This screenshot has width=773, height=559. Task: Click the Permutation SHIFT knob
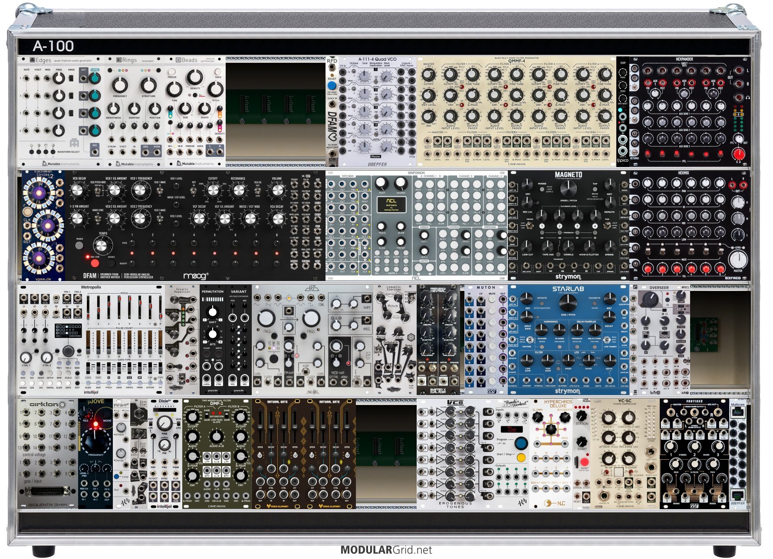tap(212, 312)
